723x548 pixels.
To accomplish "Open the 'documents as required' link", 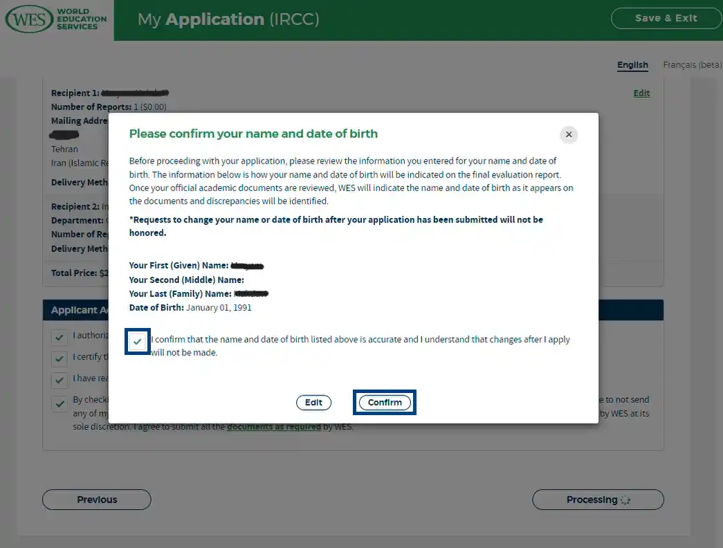I will point(274,427).
